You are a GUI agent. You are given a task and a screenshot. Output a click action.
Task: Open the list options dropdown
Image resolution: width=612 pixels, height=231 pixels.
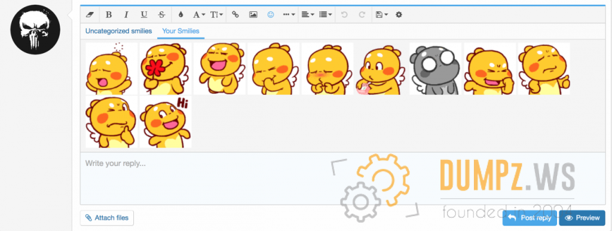pyautogui.click(x=325, y=15)
